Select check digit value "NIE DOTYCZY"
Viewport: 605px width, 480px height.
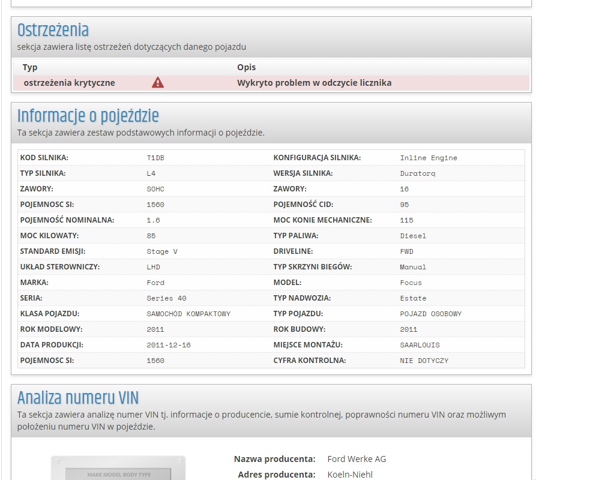coord(424,361)
